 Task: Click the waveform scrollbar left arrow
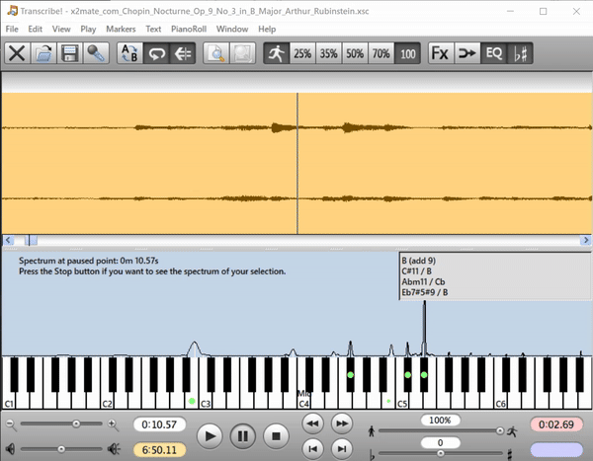pos(8,240)
